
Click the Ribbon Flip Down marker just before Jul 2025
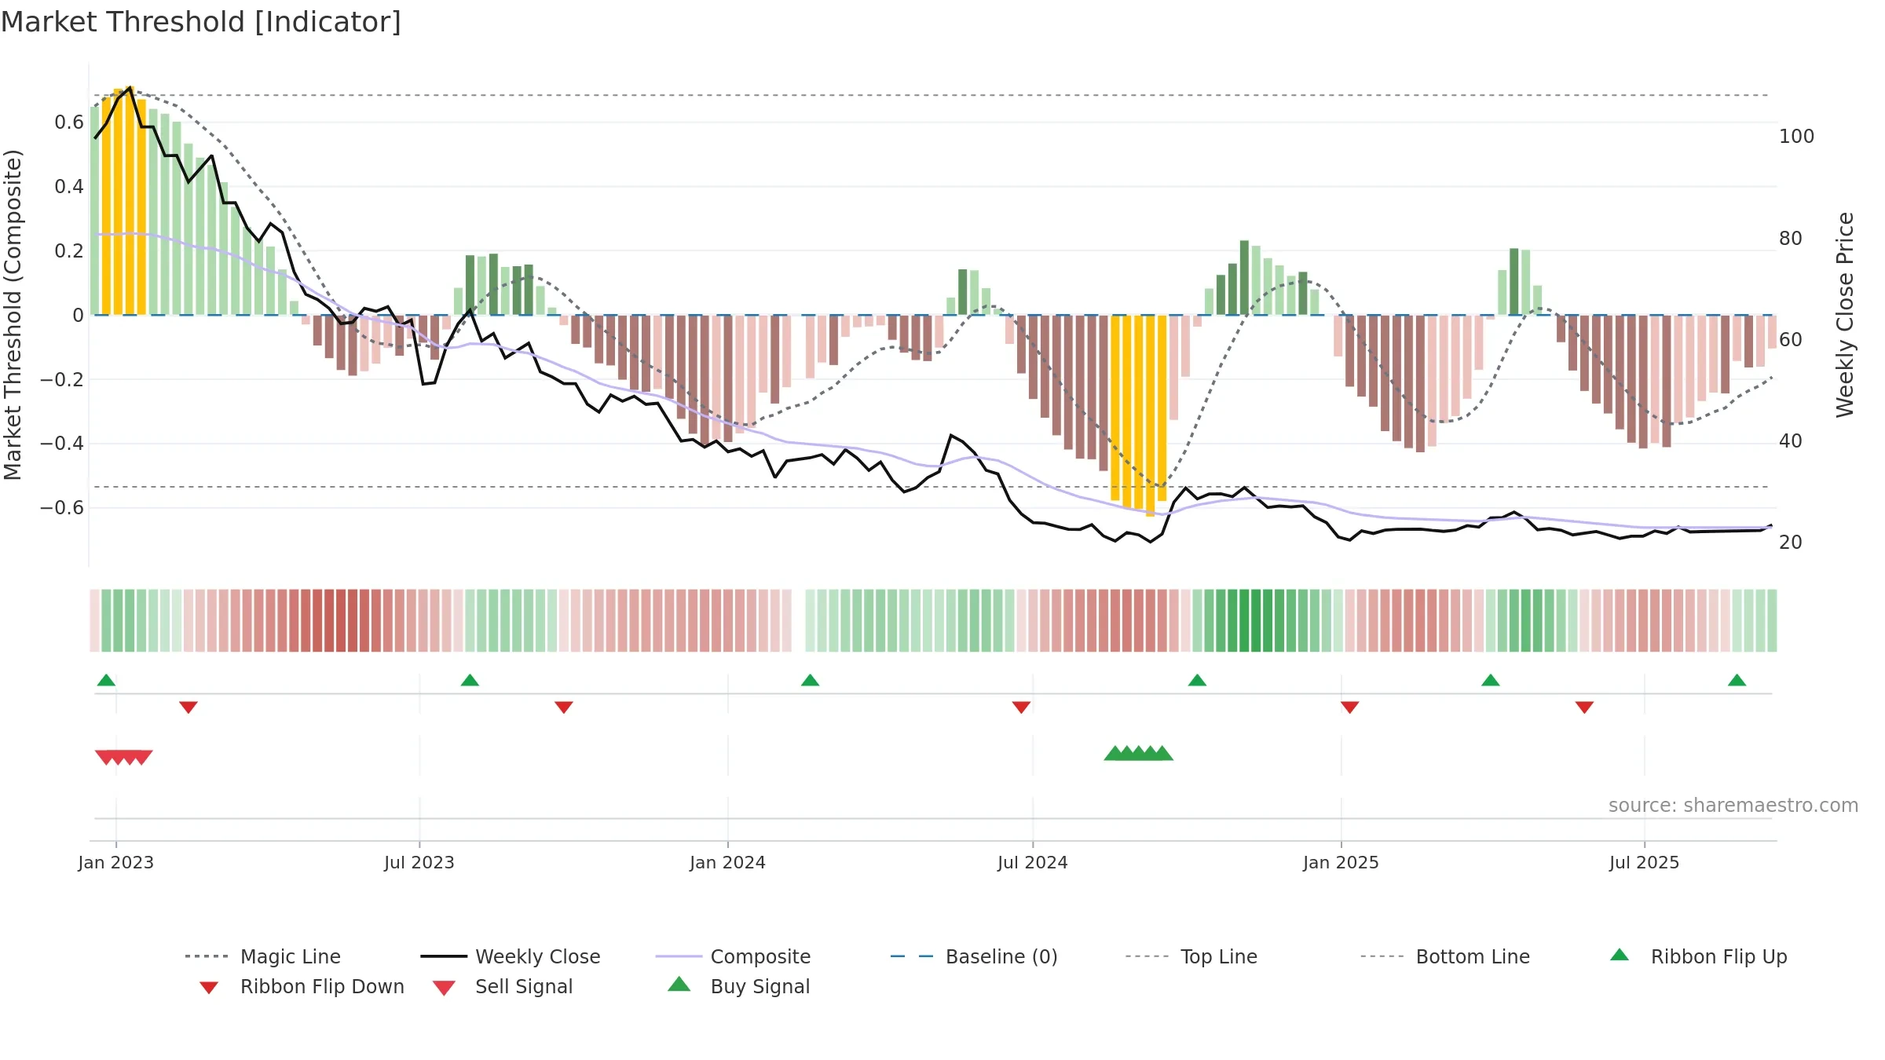(x=1584, y=707)
